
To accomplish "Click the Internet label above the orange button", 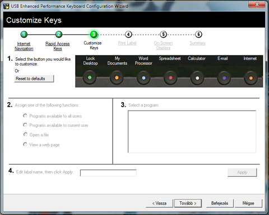I will coord(250,58).
